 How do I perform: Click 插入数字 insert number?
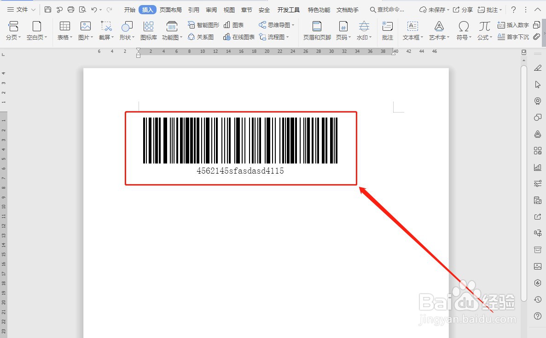tap(513, 25)
